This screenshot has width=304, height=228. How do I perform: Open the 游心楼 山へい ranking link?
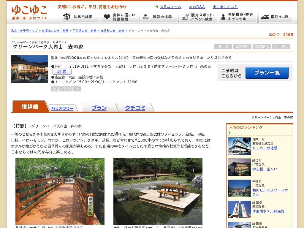click(265, 169)
